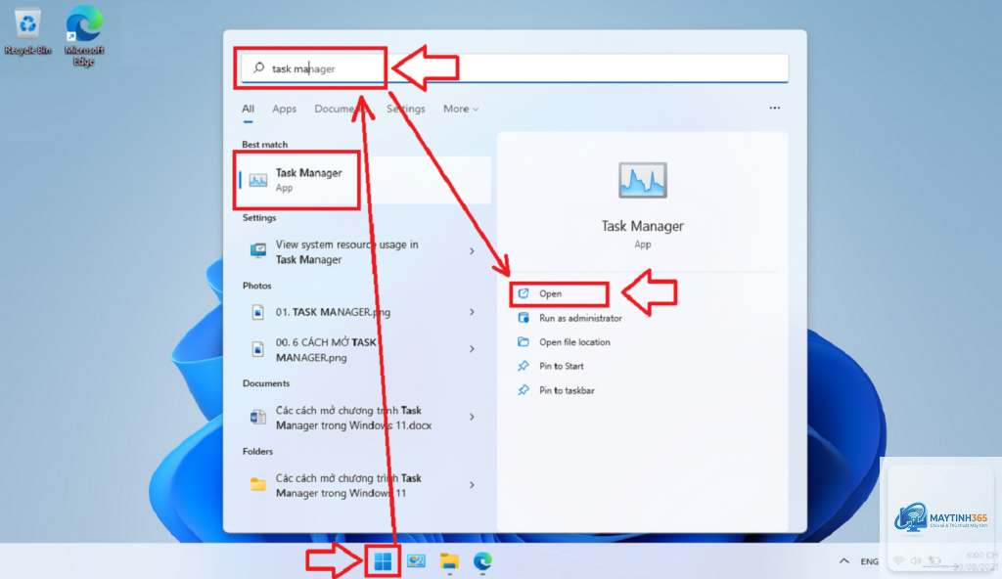Click the yellow folder icon in Folders

pyautogui.click(x=258, y=484)
